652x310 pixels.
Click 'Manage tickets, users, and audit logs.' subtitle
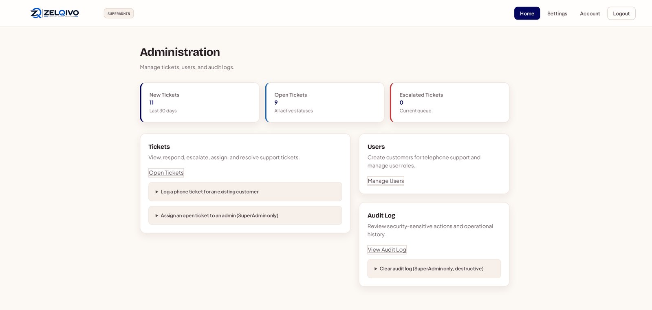tap(187, 67)
